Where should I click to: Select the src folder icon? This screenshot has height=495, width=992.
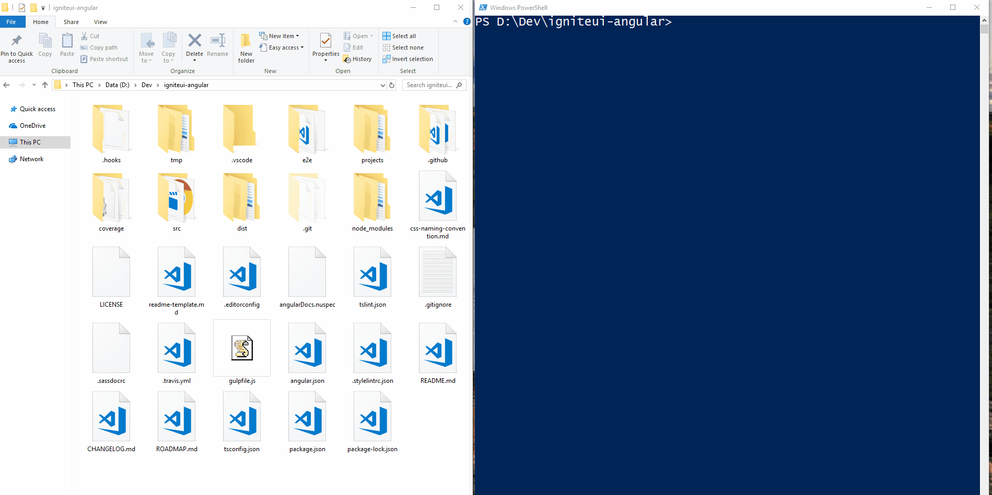coord(177,199)
